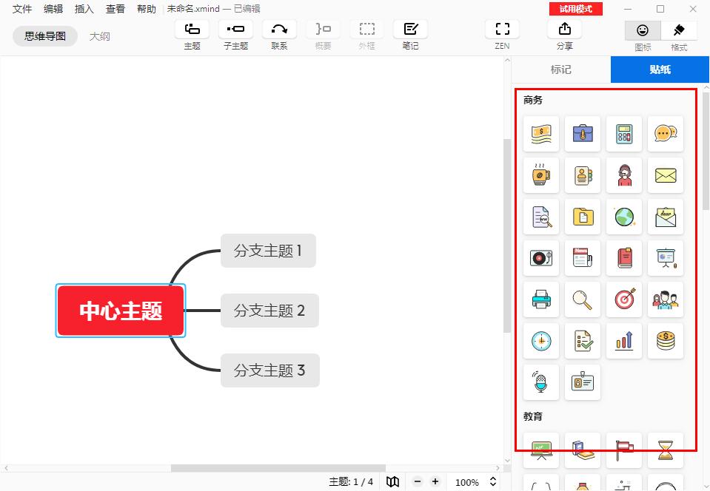Select the red target dart sticker
The image size is (710, 491).
point(623,299)
